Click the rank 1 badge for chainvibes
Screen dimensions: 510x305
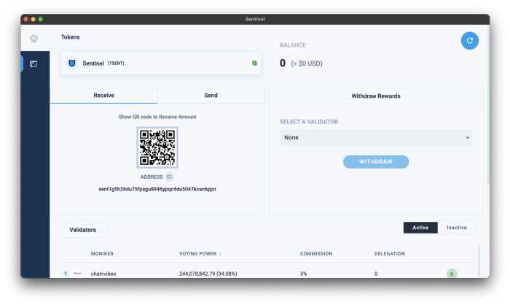tap(66, 274)
